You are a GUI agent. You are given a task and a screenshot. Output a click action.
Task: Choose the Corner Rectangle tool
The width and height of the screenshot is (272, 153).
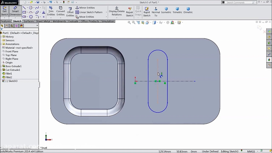24,12
